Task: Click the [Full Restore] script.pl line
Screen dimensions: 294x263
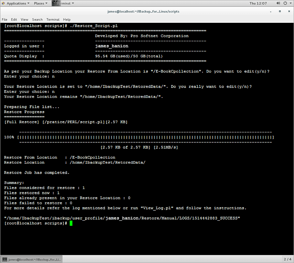Action: [x=66, y=122]
